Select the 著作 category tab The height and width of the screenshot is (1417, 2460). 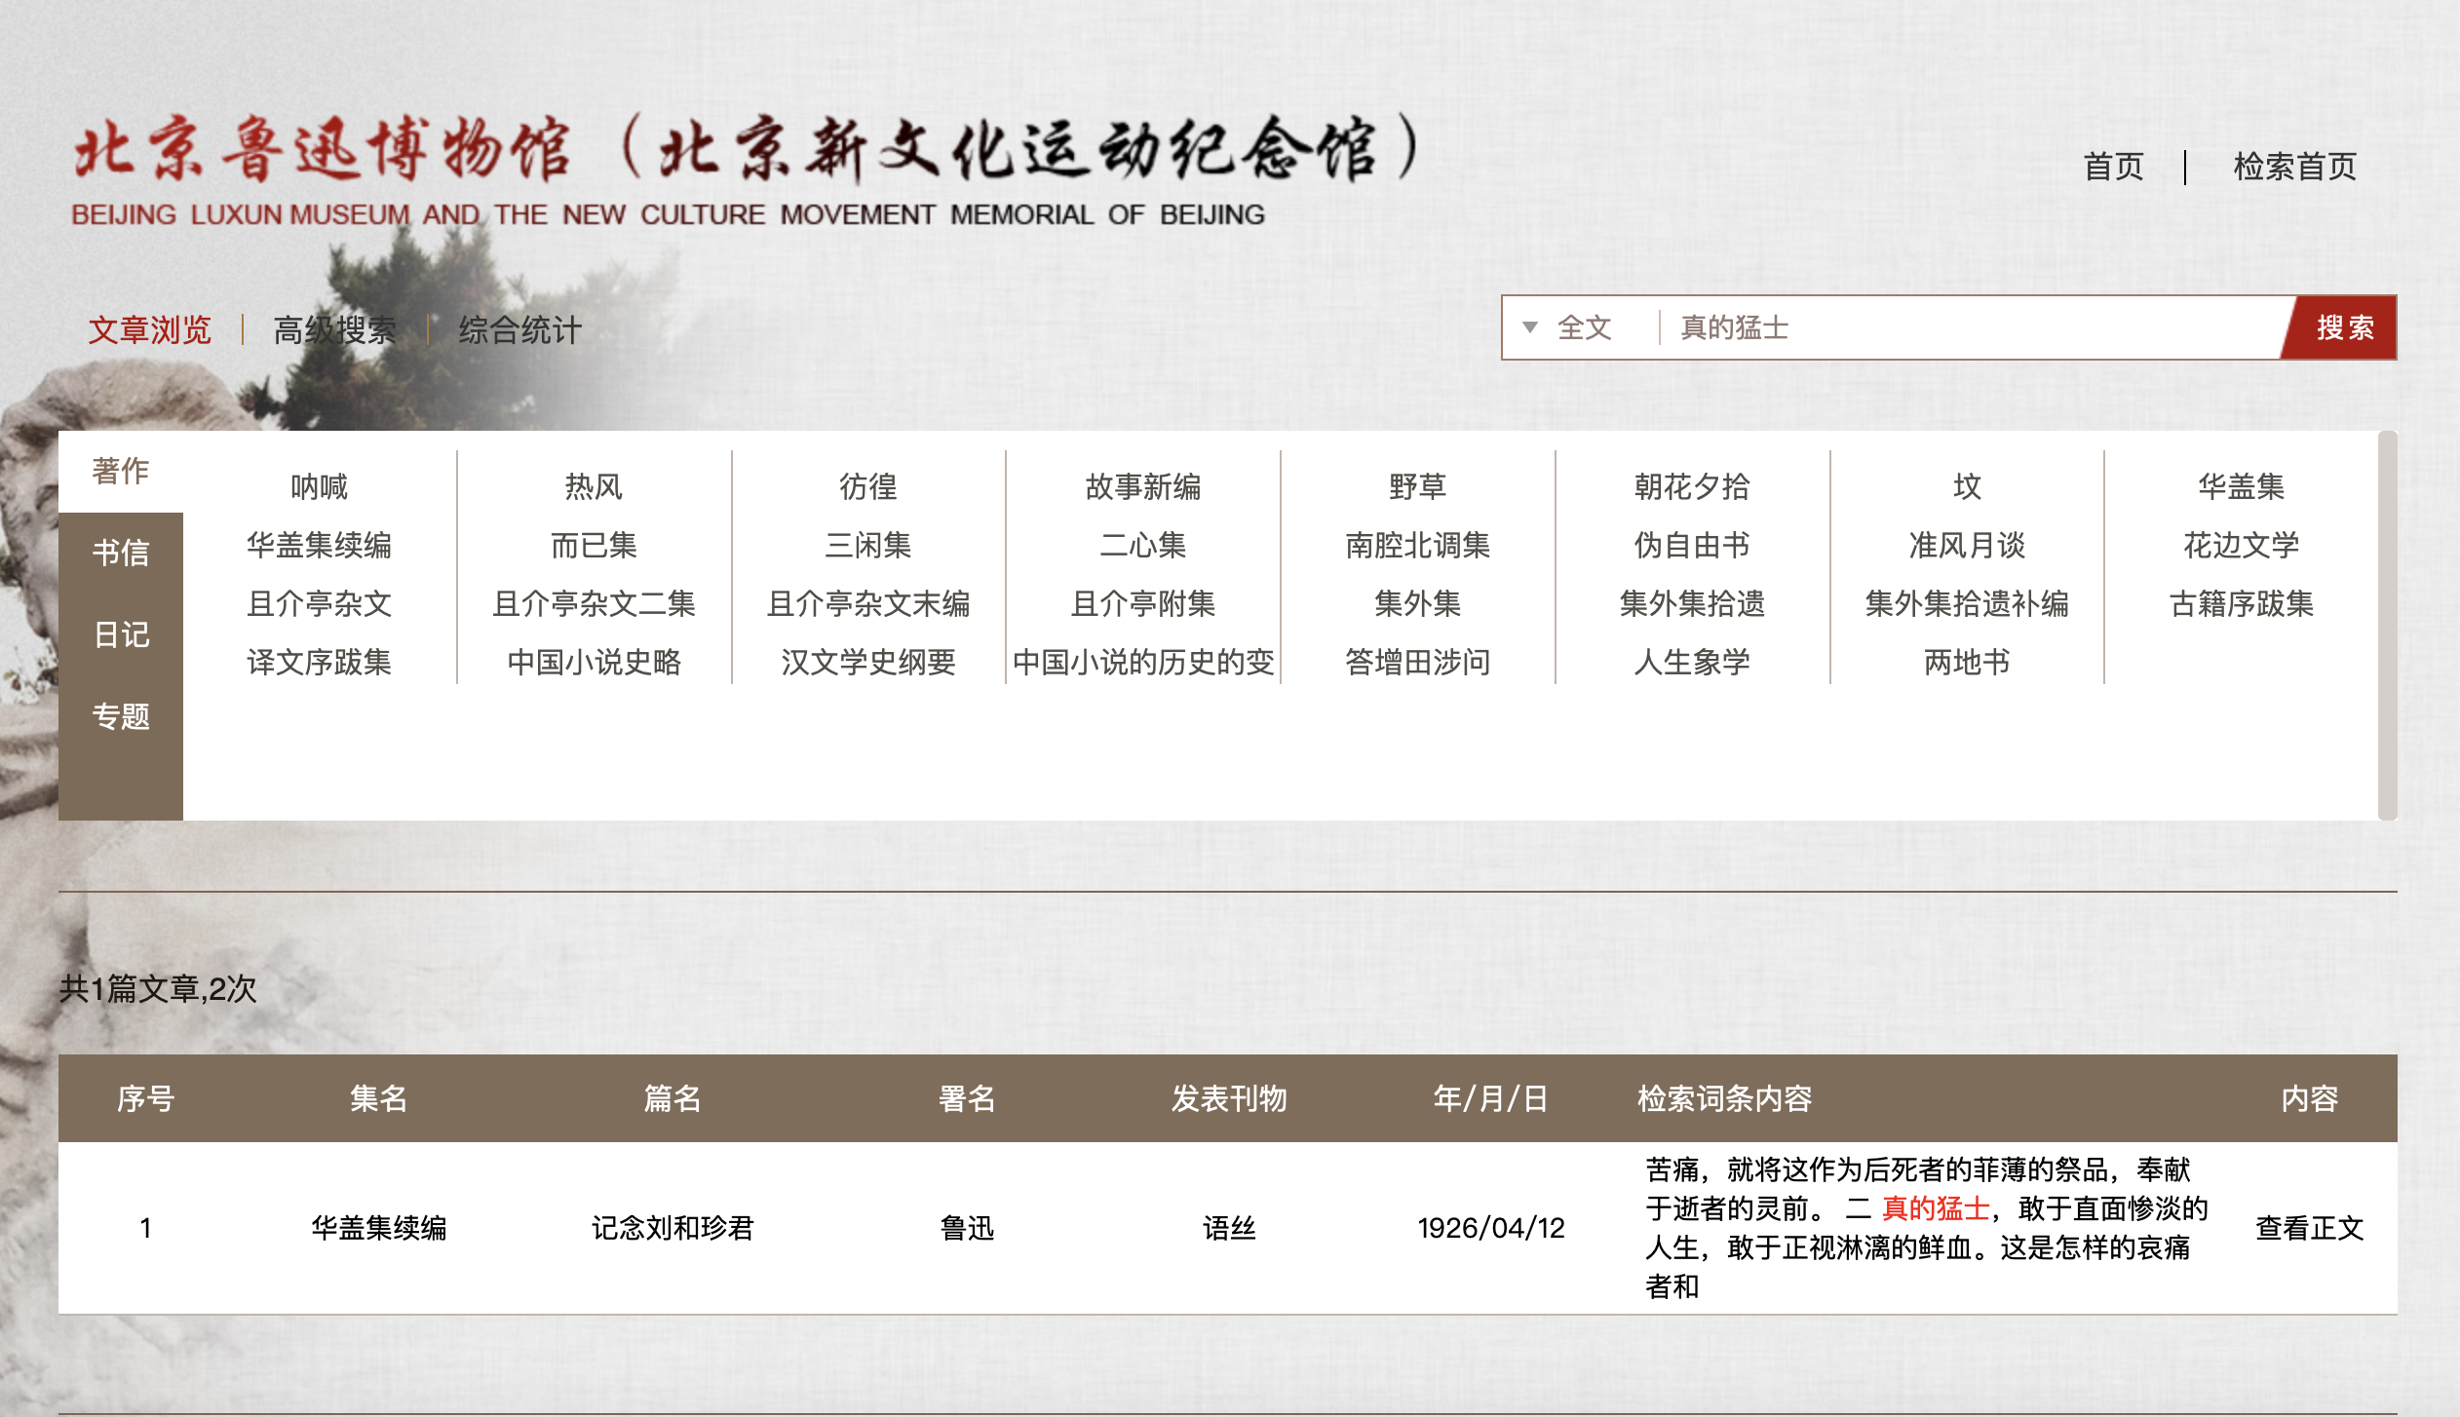coord(121,471)
